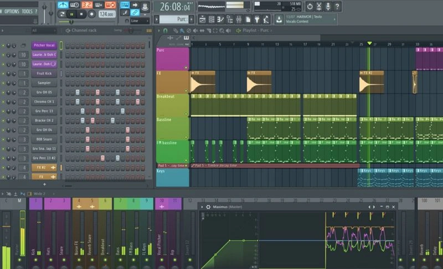Select the Playlist paint brush tool
Viewport: 443px width, 269px height.
[182, 30]
